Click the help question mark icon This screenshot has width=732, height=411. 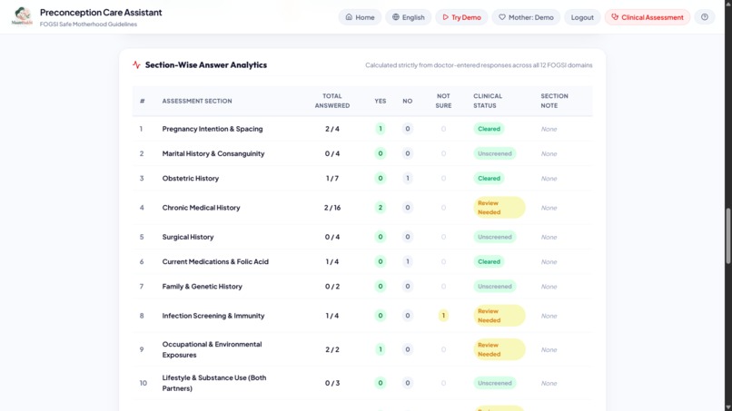(705, 17)
